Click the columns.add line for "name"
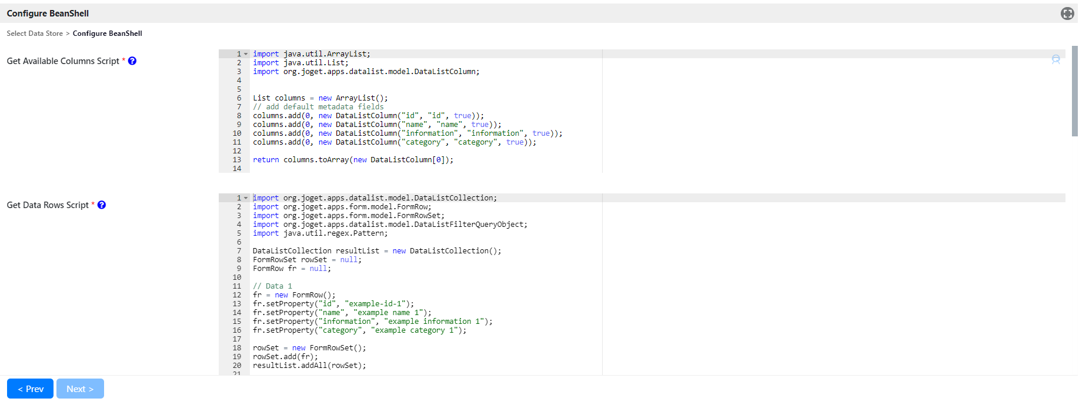 pyautogui.click(x=377, y=125)
